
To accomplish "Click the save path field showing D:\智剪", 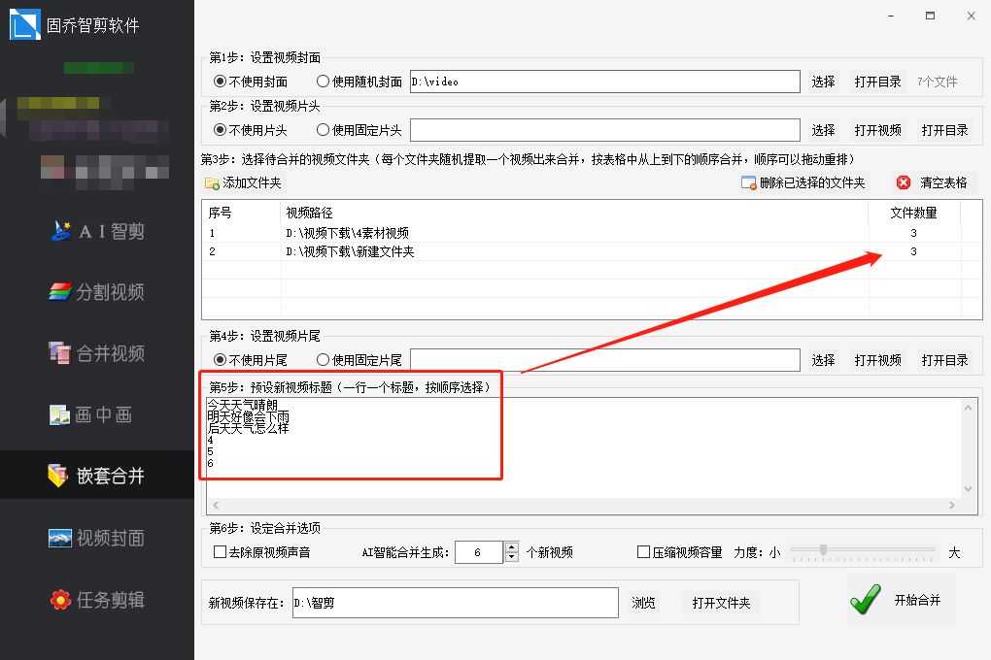I will click(x=455, y=603).
